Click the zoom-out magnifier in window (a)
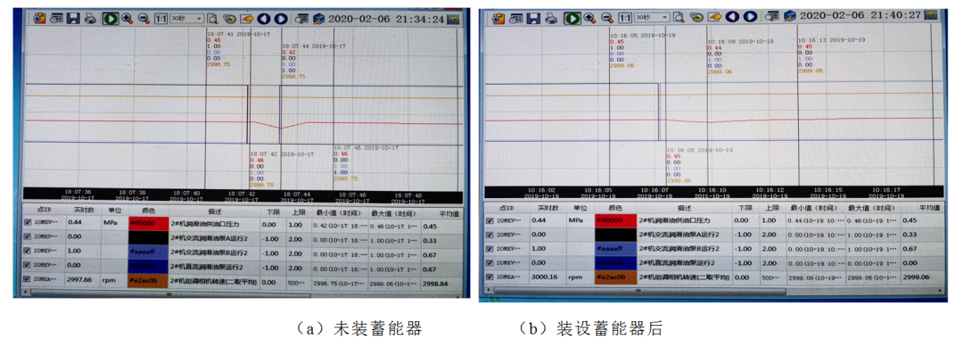Image resolution: width=963 pixels, height=340 pixels. [x=144, y=19]
